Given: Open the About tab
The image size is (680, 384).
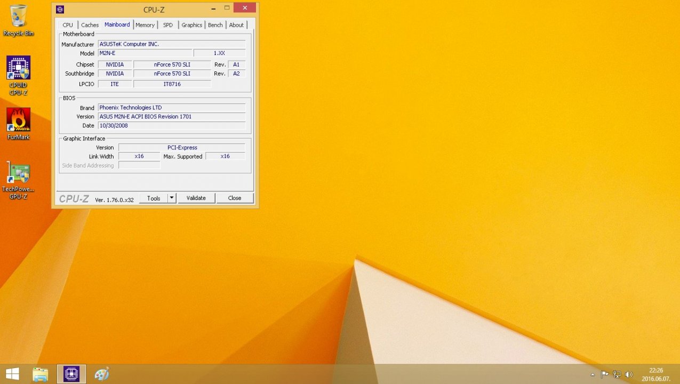Looking at the screenshot, I should 236,25.
